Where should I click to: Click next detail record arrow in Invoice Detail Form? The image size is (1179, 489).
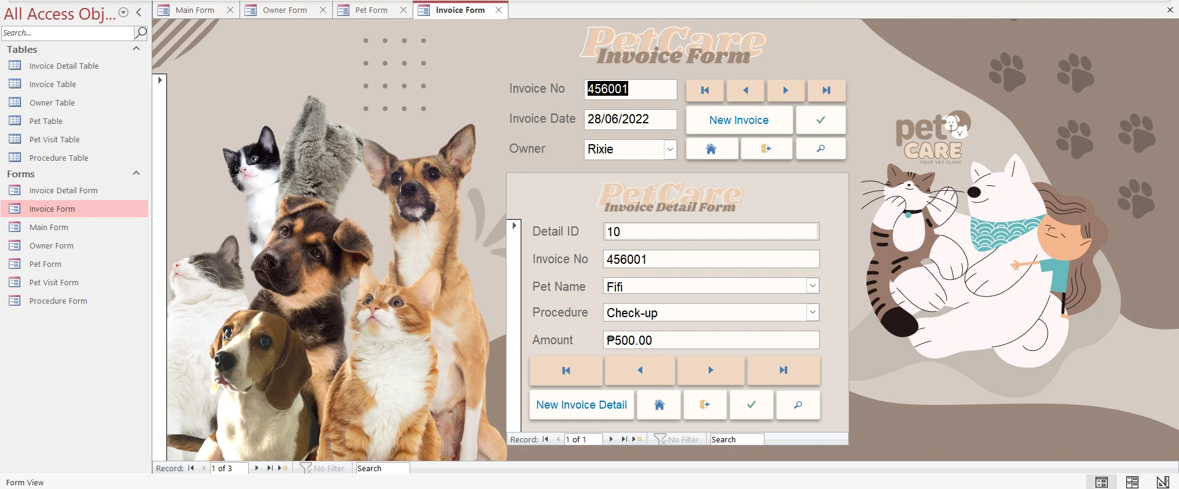point(710,371)
